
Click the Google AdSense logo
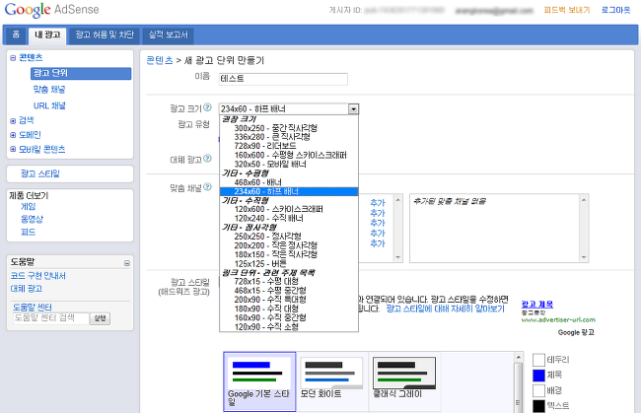pyautogui.click(x=52, y=10)
